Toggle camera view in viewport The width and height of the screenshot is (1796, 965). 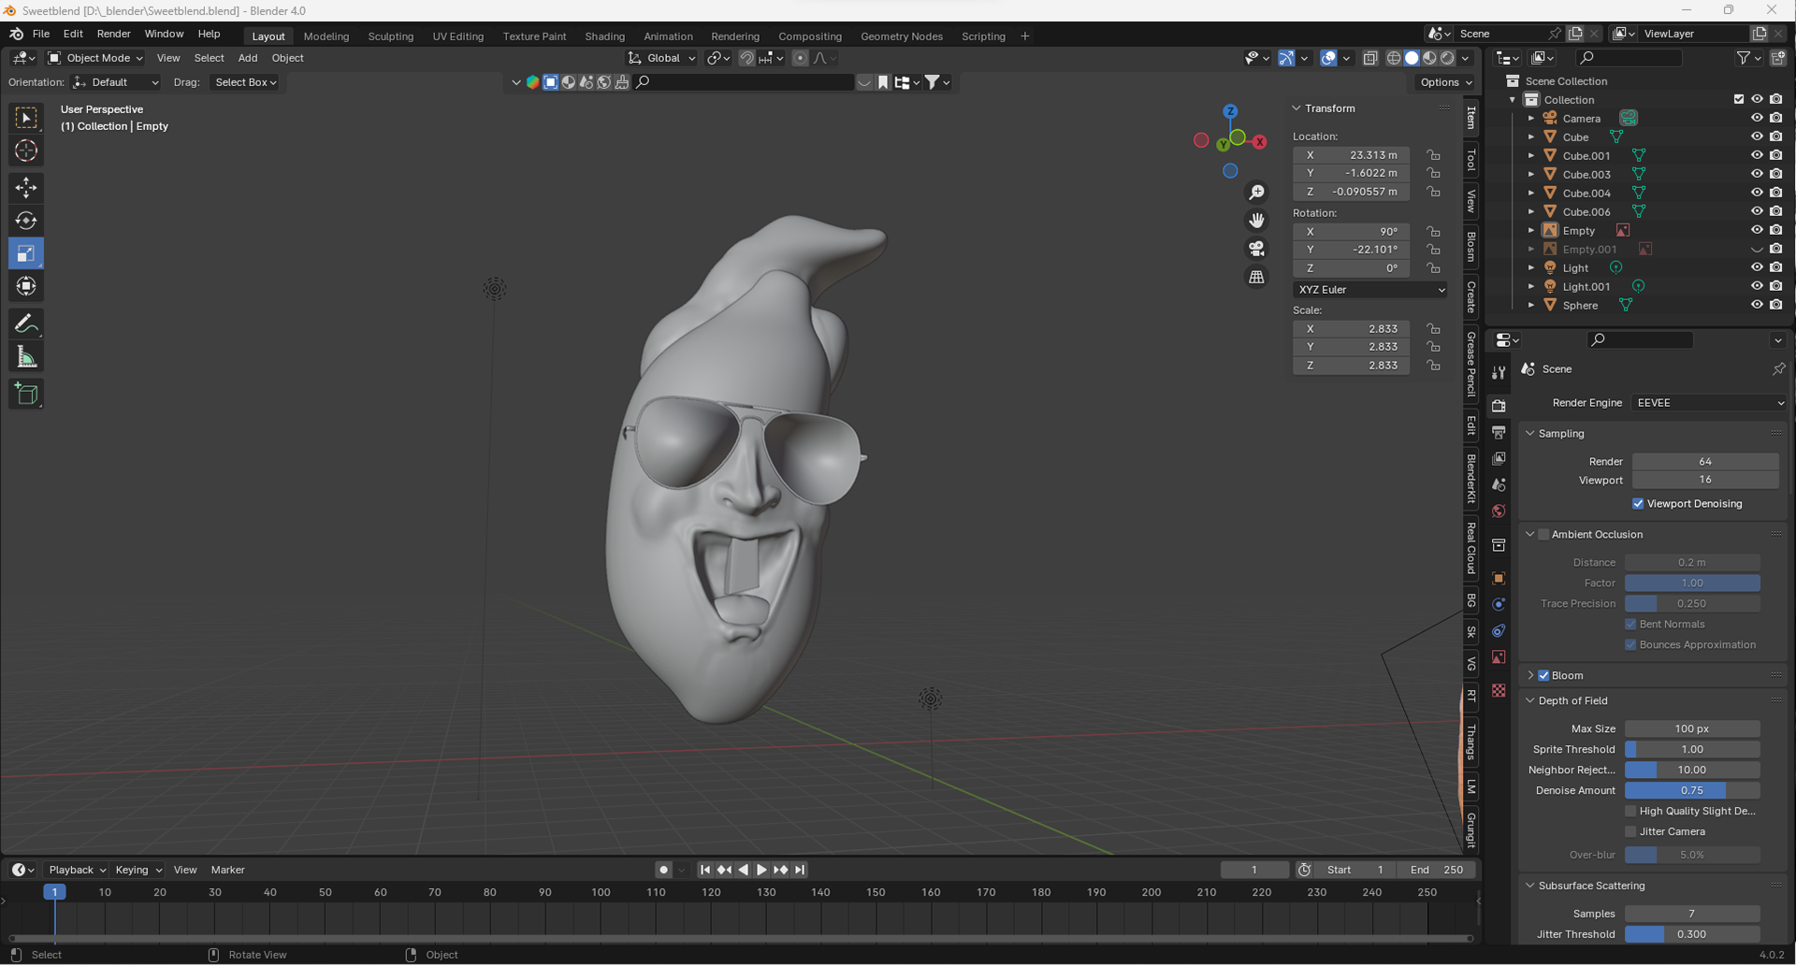coord(1256,249)
